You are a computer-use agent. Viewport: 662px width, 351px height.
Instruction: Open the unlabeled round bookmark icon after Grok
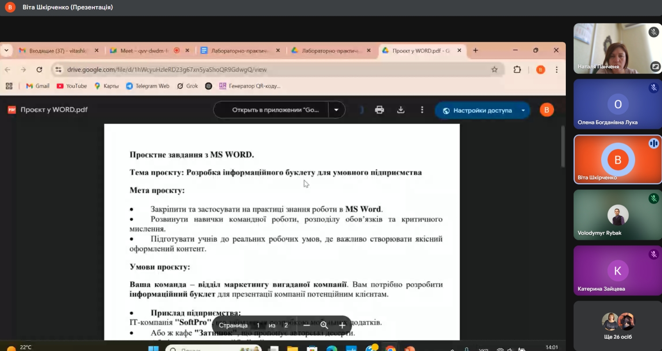209,86
